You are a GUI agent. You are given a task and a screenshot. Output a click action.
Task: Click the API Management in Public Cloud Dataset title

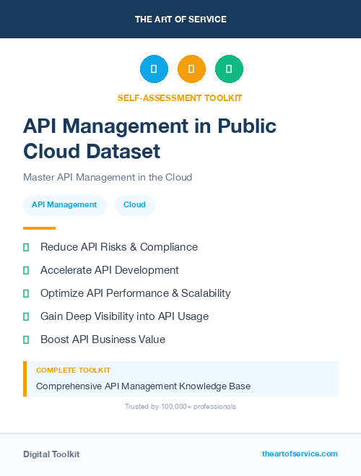click(x=150, y=139)
